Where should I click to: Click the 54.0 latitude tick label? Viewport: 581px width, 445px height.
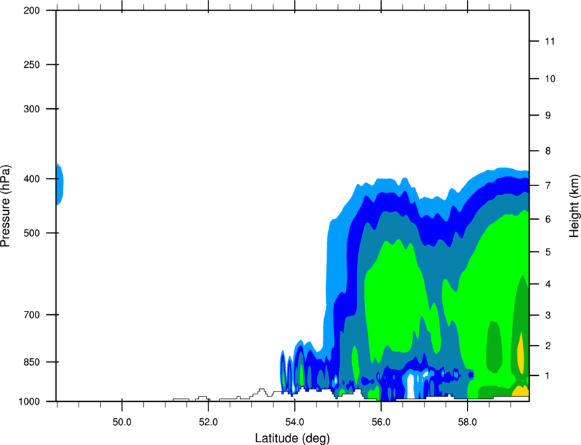click(295, 422)
